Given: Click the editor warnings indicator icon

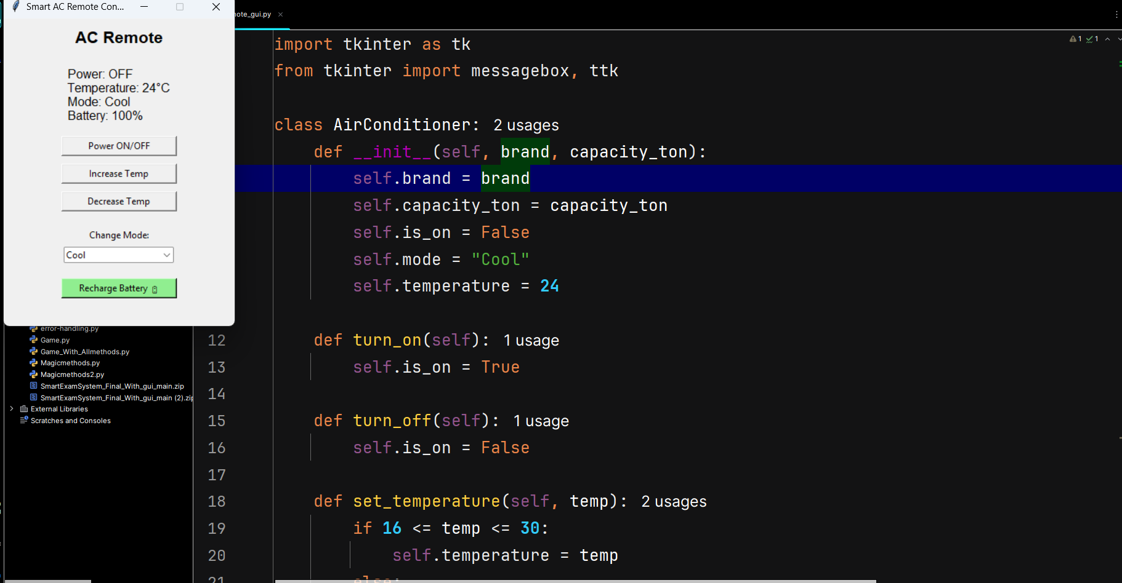Looking at the screenshot, I should coord(1073,39).
